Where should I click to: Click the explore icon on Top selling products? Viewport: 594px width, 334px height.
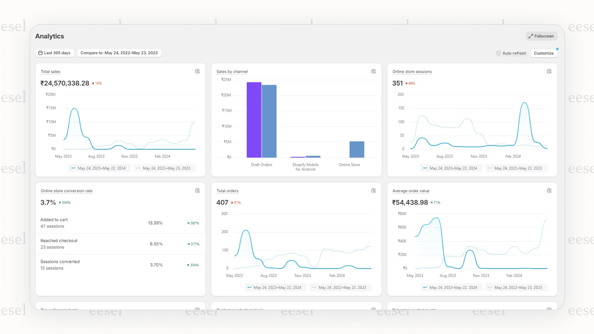pyautogui.click(x=197, y=309)
